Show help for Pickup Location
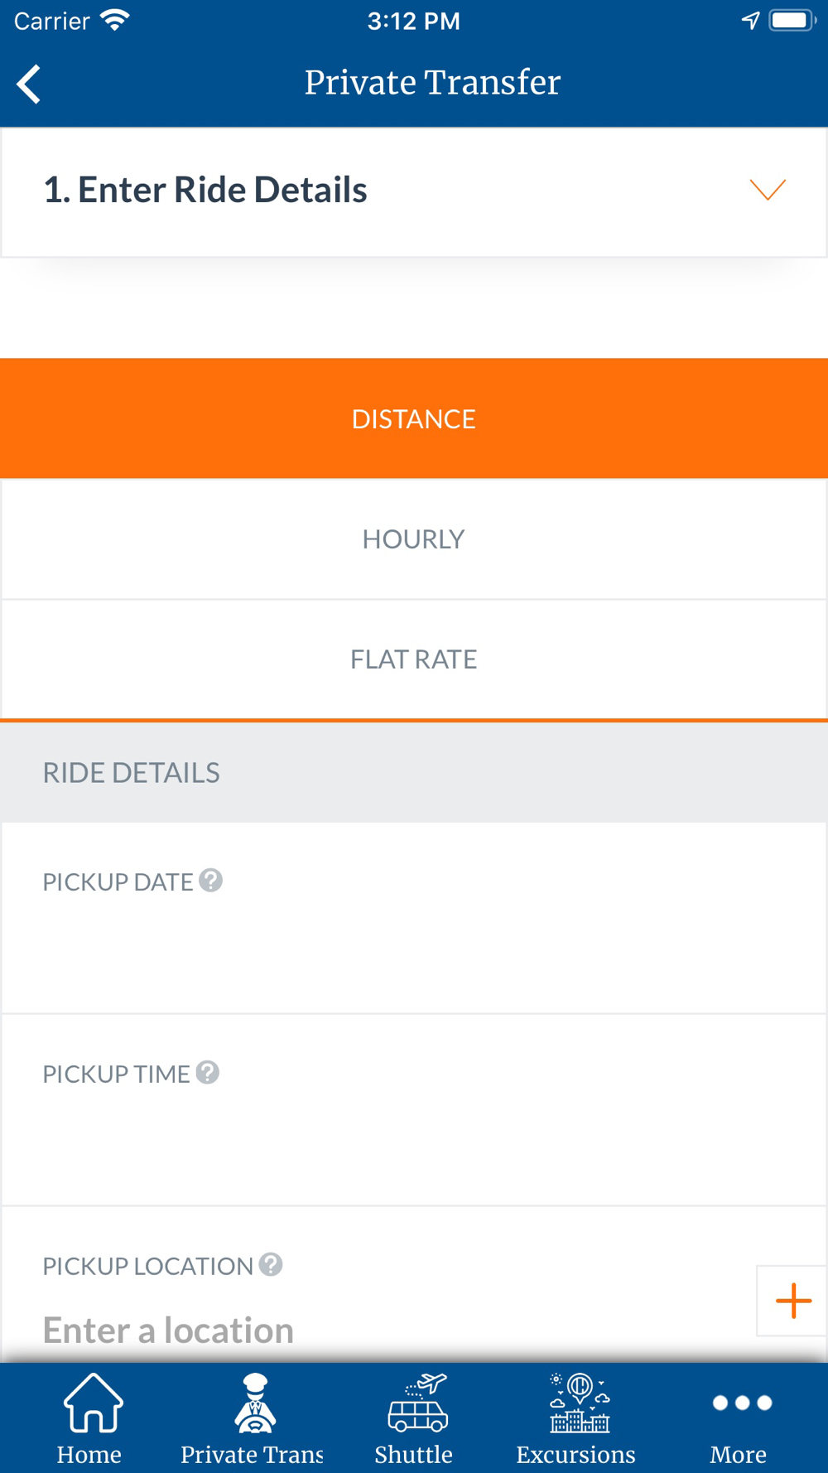Screen dimensions: 828x1473 point(271,1264)
